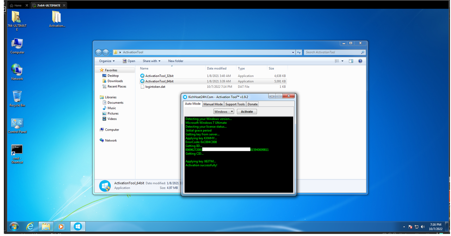Click the logintoken.dat file icon
451x236 pixels.
click(142, 86)
